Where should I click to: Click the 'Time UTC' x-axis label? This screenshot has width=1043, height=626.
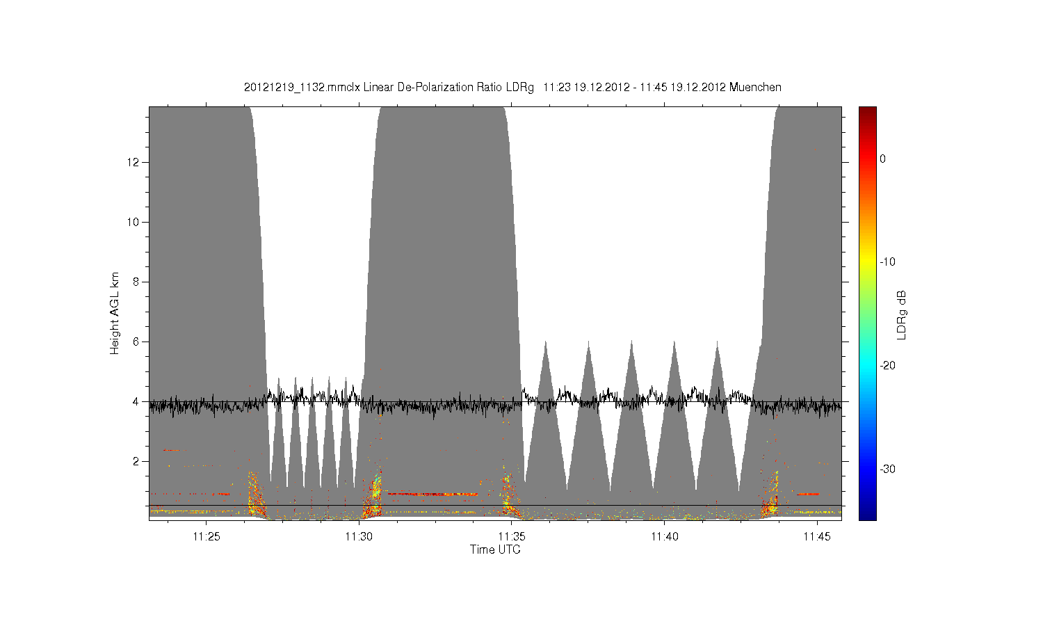pos(495,549)
